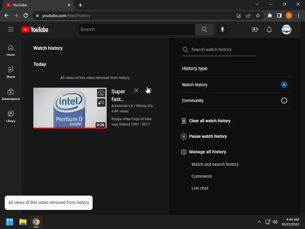Open File Explorer from the taskbar
Viewport: 305px width, 229px height.
tap(23, 222)
